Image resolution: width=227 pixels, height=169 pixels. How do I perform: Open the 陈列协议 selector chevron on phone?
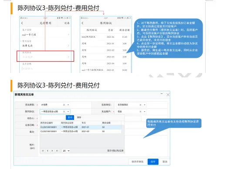tap(68, 57)
